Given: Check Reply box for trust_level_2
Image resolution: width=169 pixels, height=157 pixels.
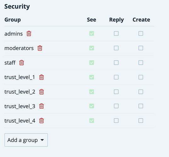Looking at the screenshot, I should (116, 92).
